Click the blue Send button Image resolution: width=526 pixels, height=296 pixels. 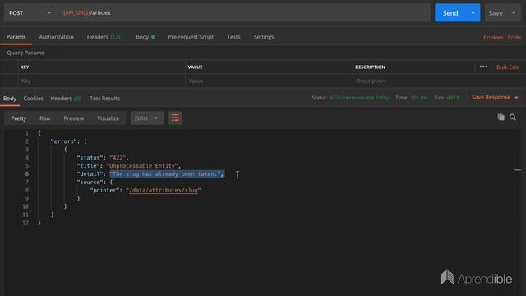[450, 13]
